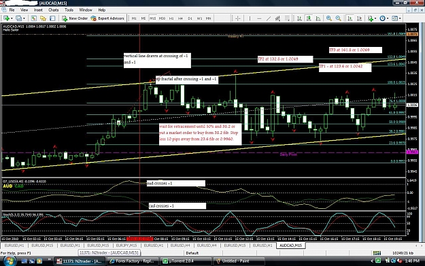Switch chart to Line Chart type

[x=318, y=18]
